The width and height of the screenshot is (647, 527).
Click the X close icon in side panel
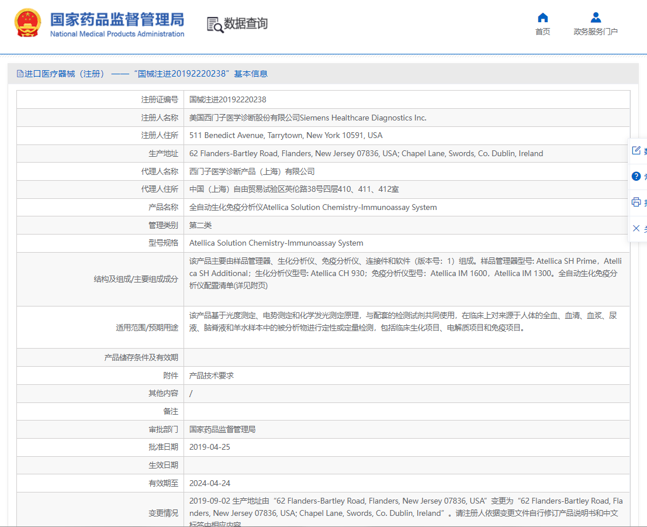coord(636,228)
